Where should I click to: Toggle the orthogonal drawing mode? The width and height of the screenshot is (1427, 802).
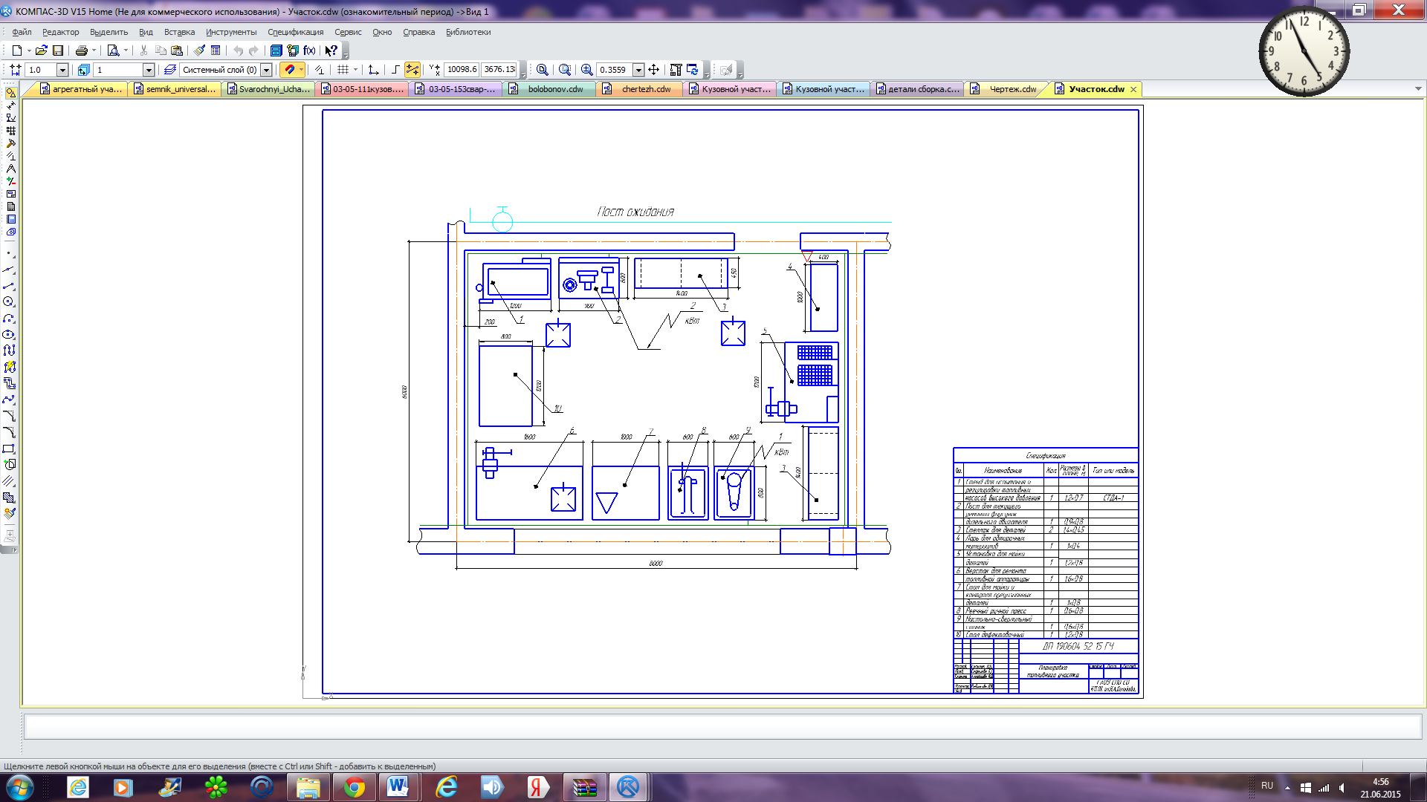coord(395,70)
